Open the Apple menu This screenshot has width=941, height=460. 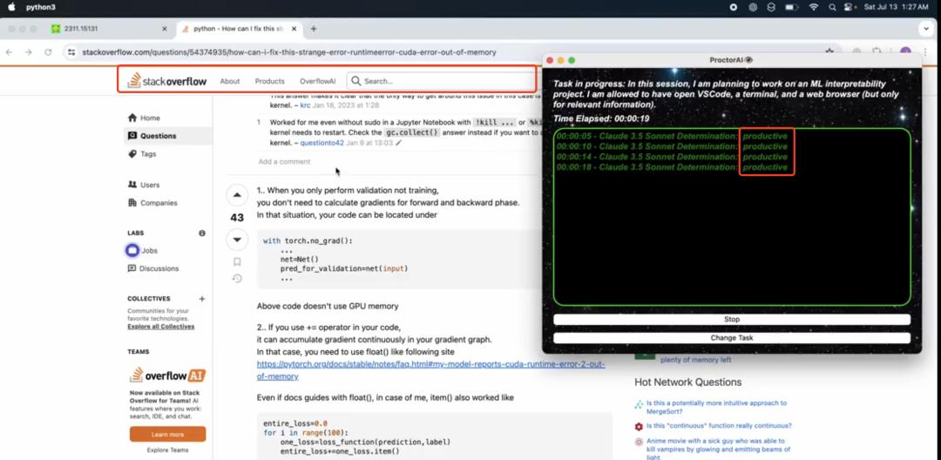[10, 7]
